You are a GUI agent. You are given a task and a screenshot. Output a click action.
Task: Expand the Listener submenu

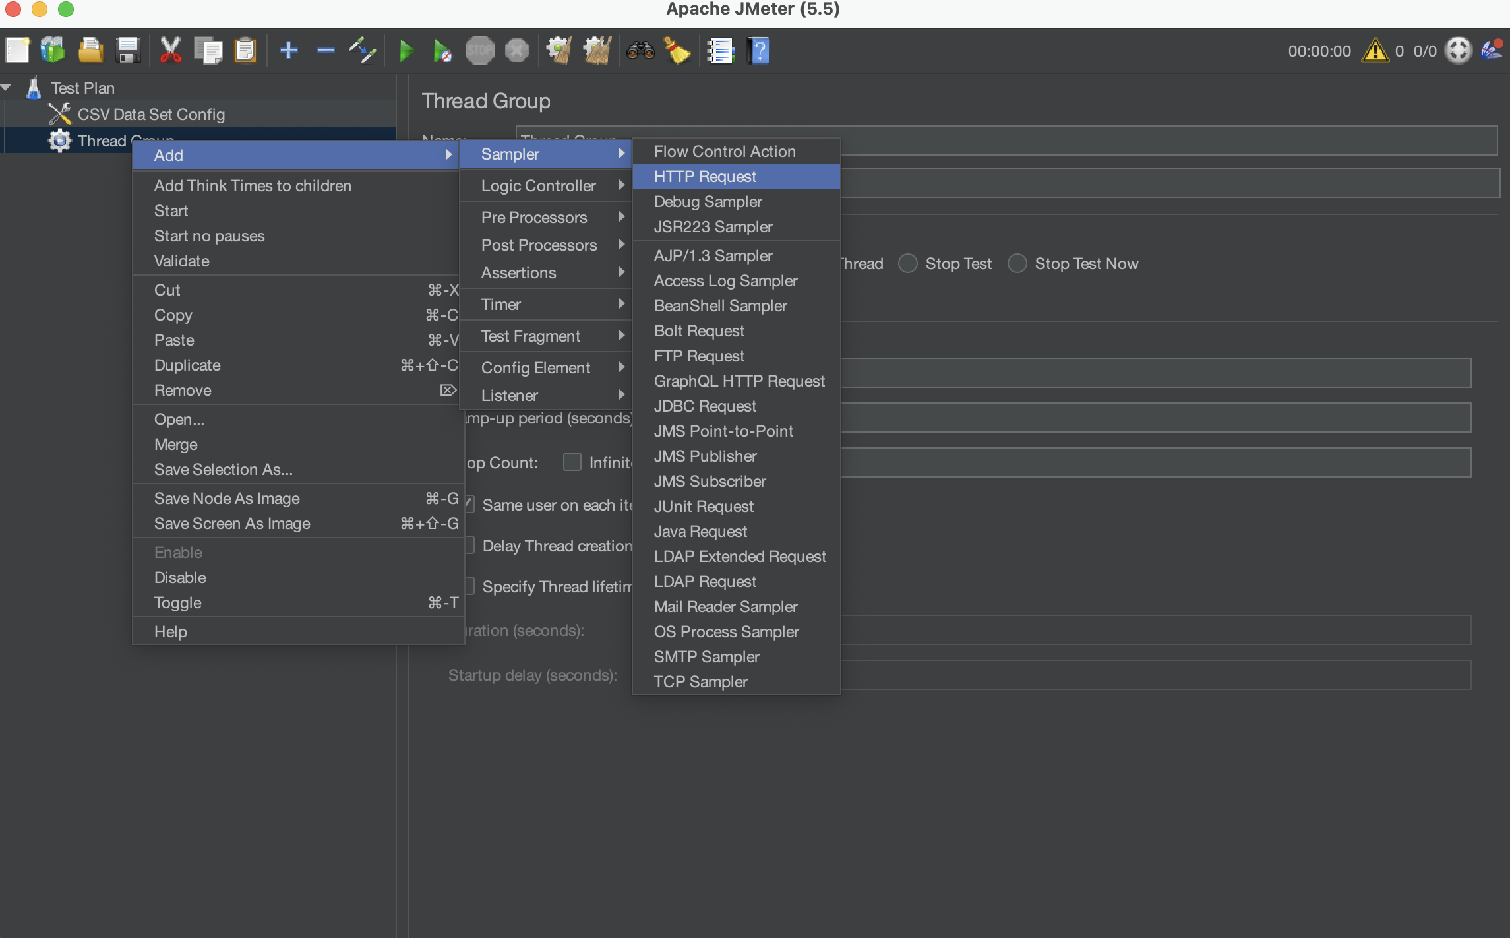[x=546, y=395]
